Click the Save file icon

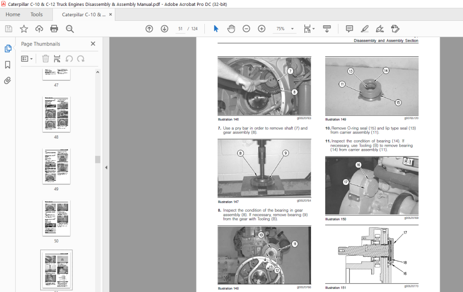pos(9,28)
